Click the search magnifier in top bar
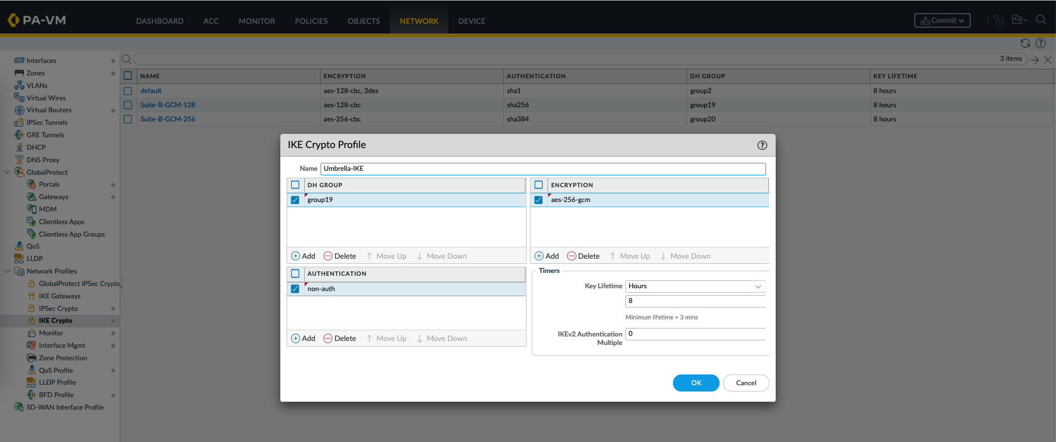This screenshot has height=442, width=1056. [1041, 20]
